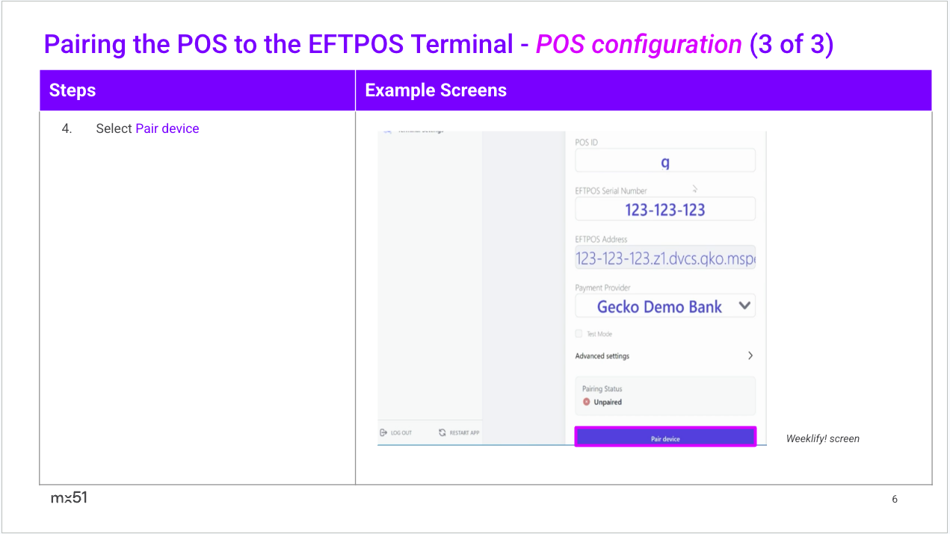Viewport: 950px width, 534px height.
Task: Click the slide page number 6
Action: (x=895, y=499)
